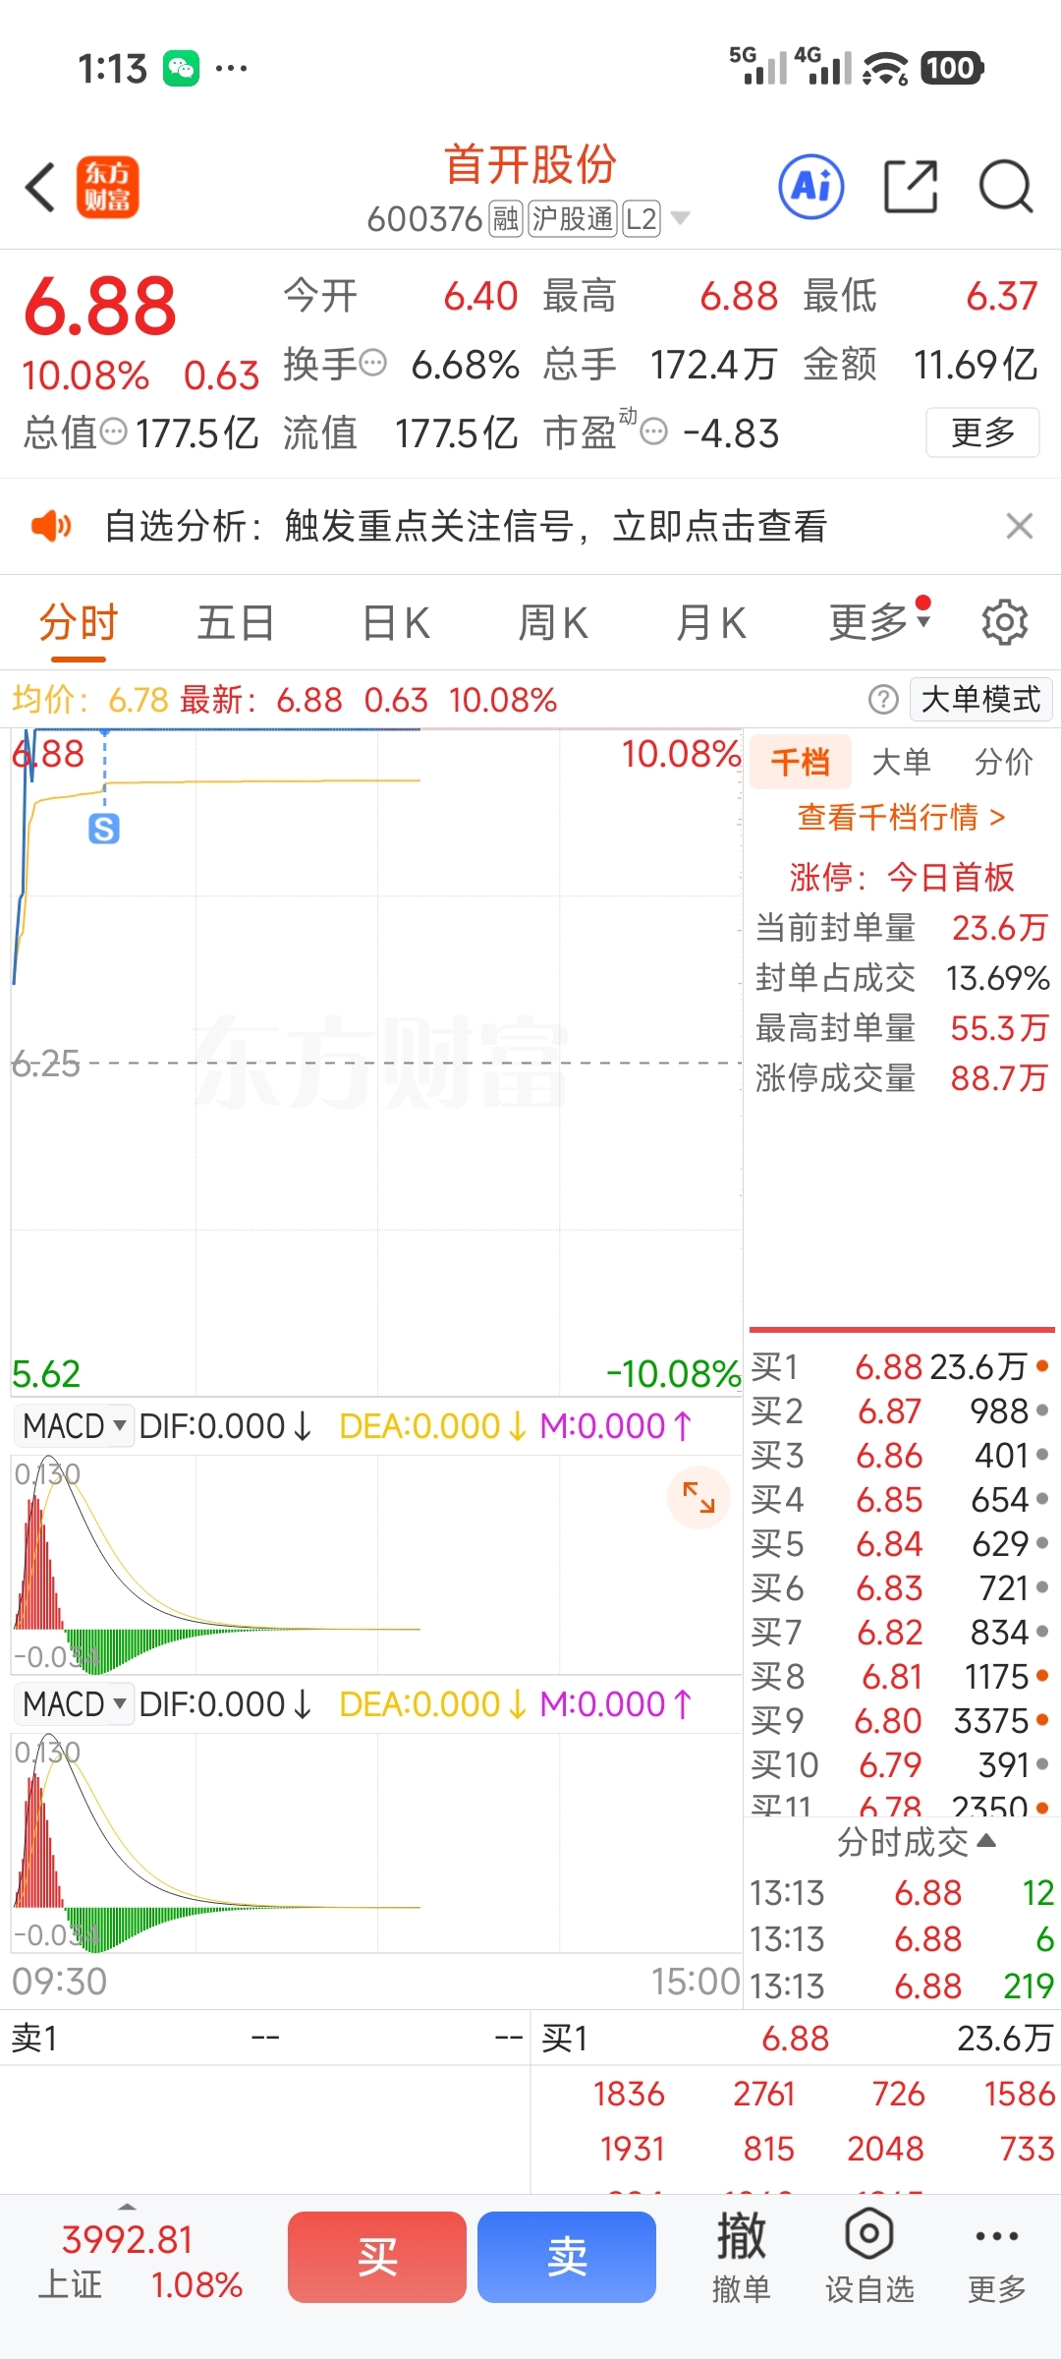
Task: Select the 买5 6.84 order book row
Action: tap(901, 1543)
